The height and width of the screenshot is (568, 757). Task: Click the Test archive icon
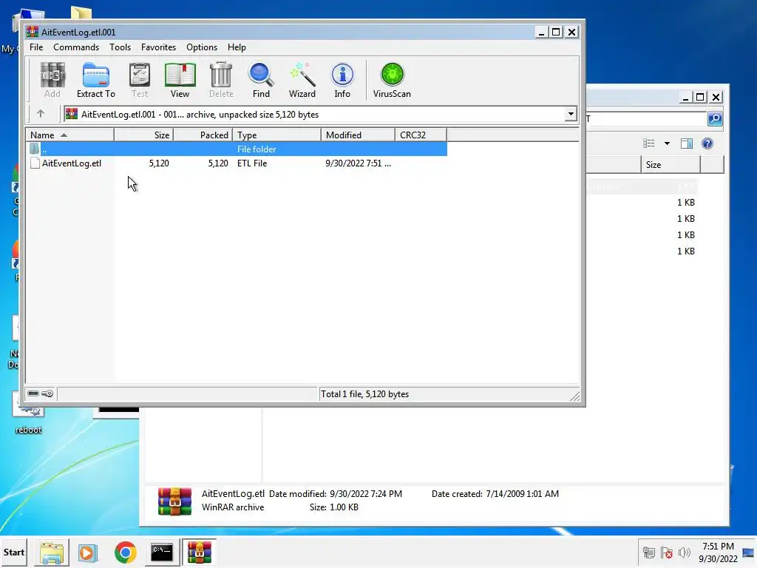[140, 80]
